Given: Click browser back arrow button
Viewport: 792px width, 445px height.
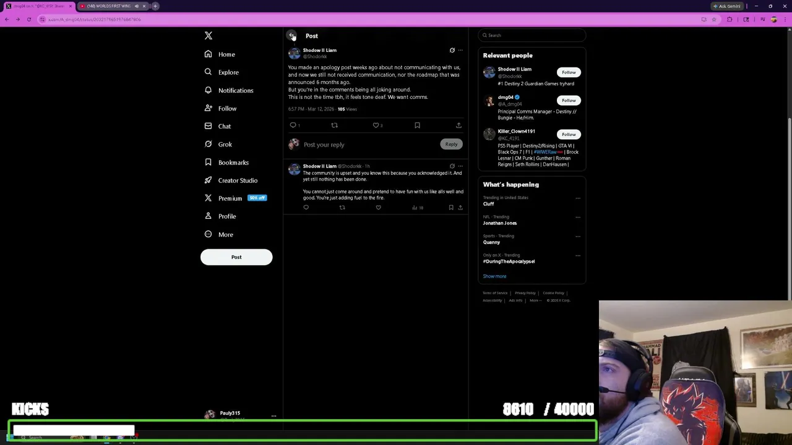Looking at the screenshot, I should [x=6, y=19].
